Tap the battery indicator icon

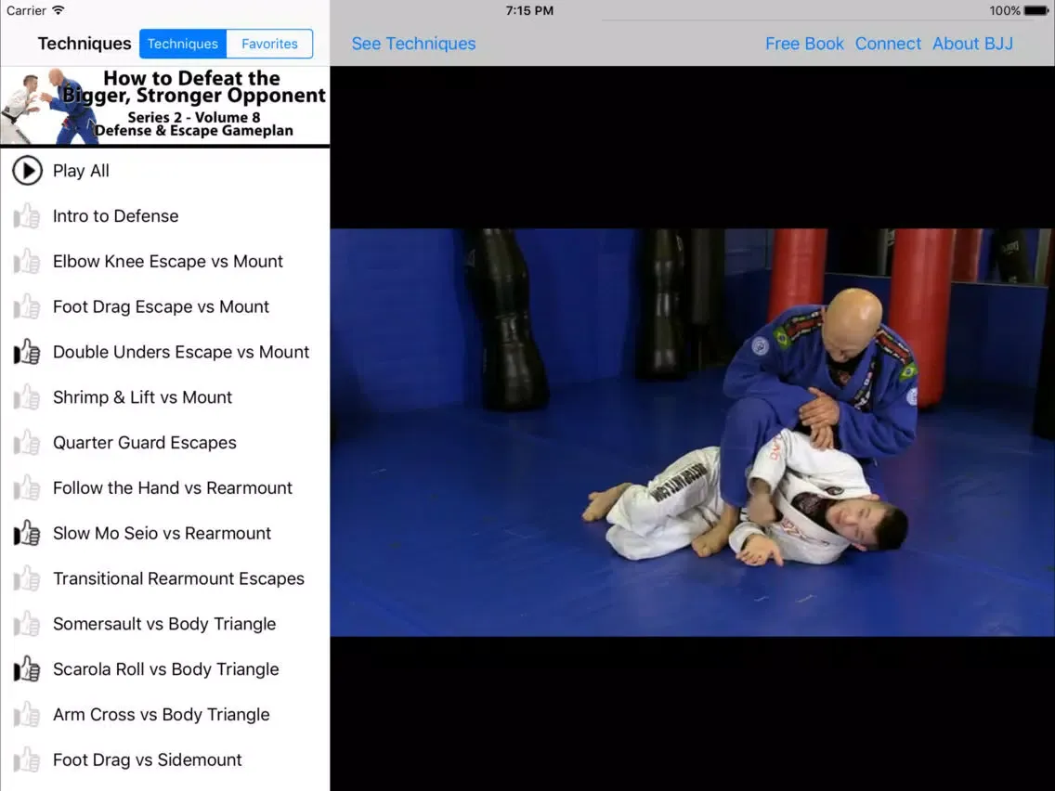pos(1036,11)
